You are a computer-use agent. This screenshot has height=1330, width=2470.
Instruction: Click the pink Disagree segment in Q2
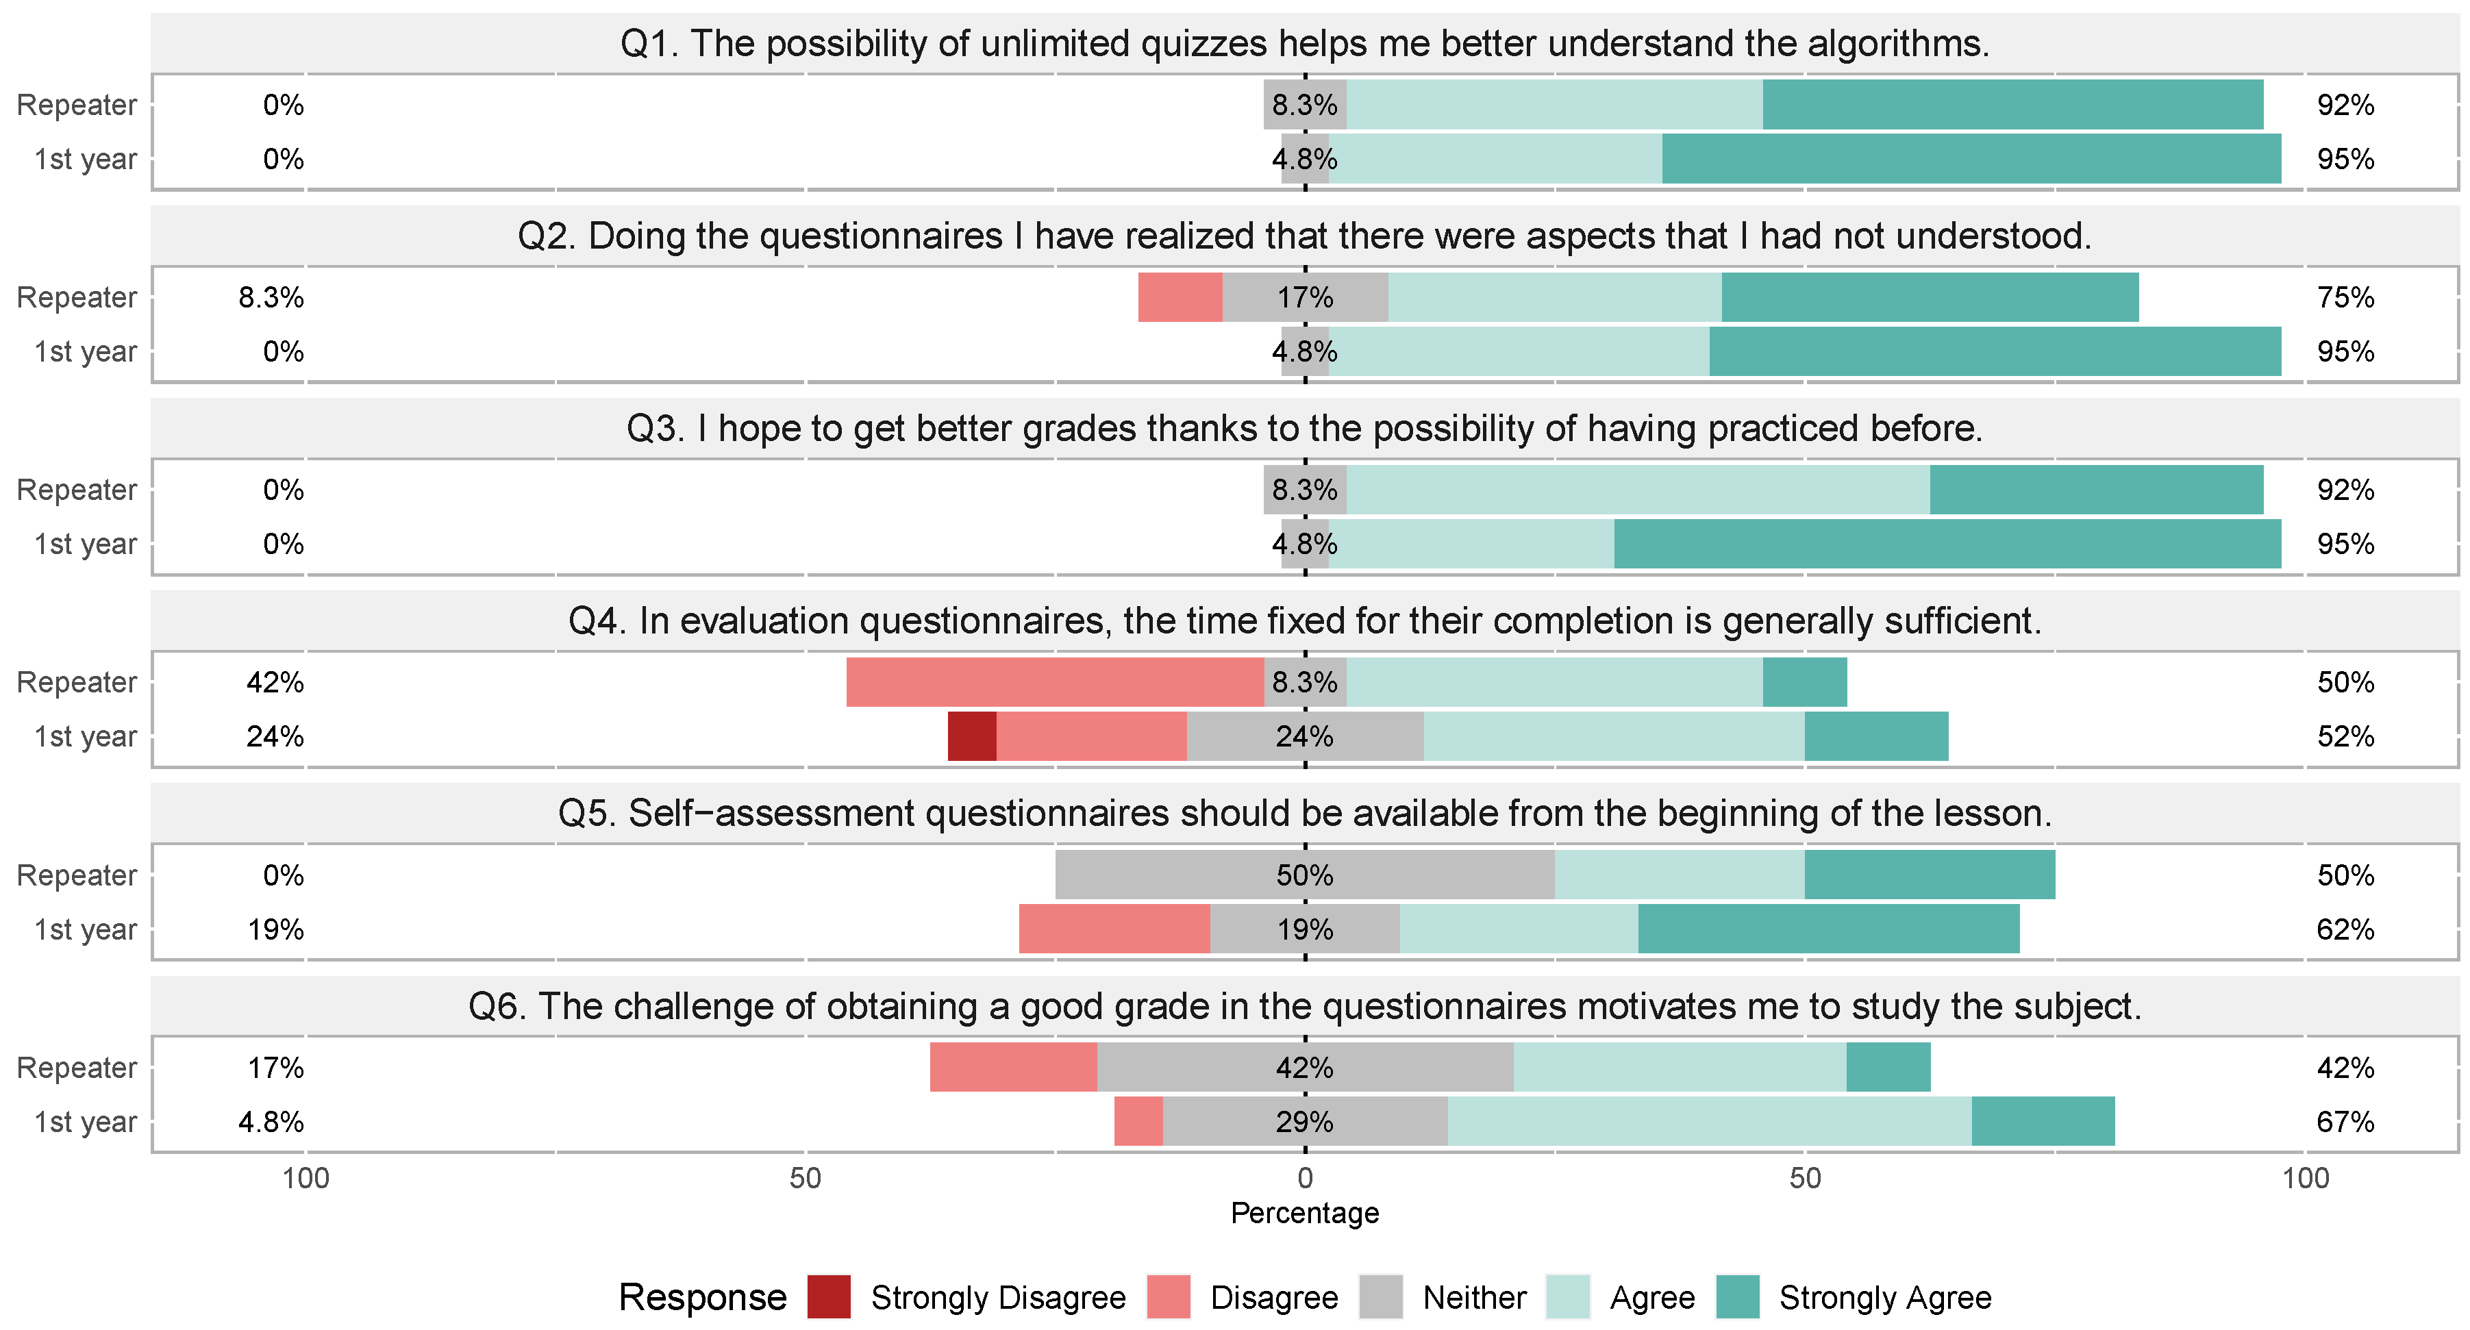point(1180,297)
